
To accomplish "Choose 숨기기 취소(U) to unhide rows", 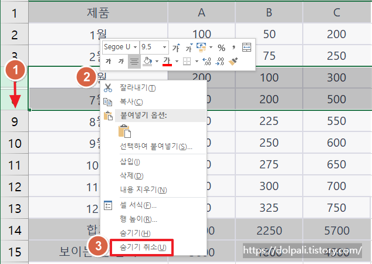I will point(143,248).
